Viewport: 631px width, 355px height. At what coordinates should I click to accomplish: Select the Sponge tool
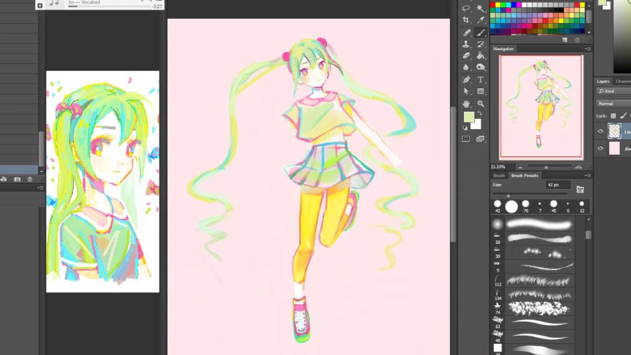click(481, 67)
